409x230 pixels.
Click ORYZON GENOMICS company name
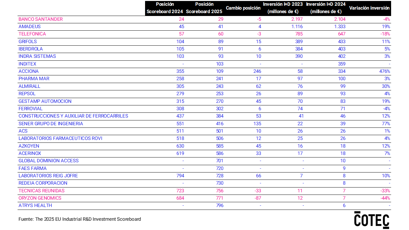pos(40,198)
